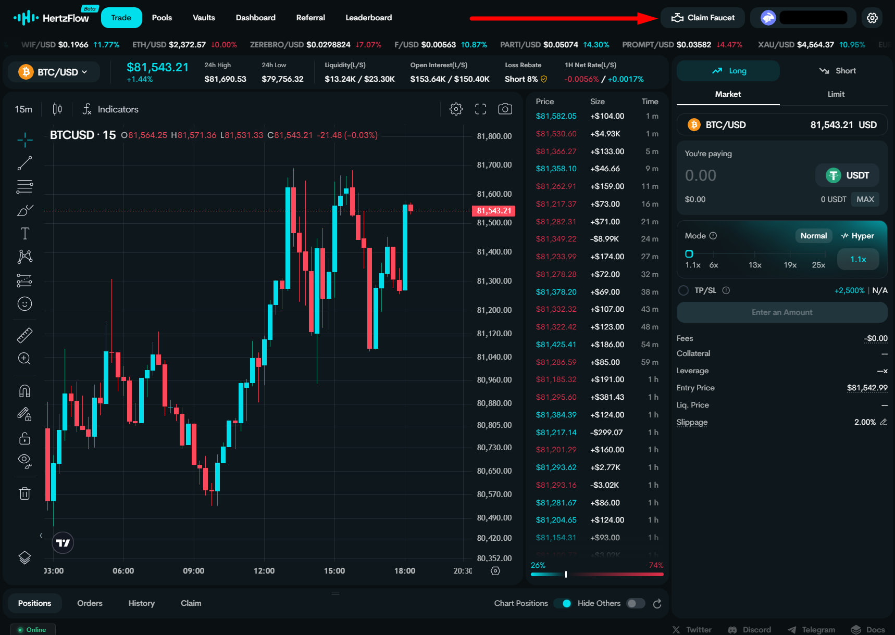Image resolution: width=895 pixels, height=635 pixels.
Task: Open the app settings gear in header
Action: [872, 18]
